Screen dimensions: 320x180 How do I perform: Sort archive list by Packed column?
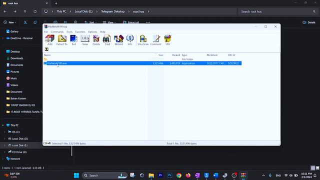click(x=176, y=55)
